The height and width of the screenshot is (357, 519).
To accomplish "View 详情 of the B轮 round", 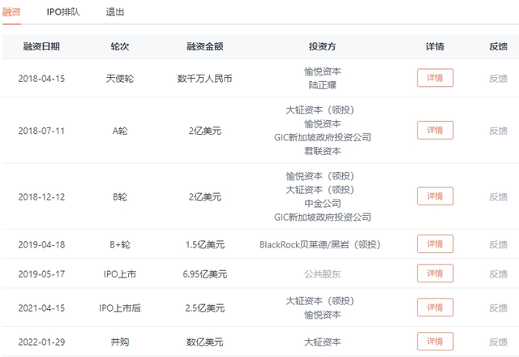I will (x=435, y=196).
